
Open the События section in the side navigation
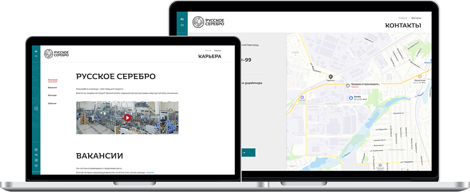pos(52,103)
